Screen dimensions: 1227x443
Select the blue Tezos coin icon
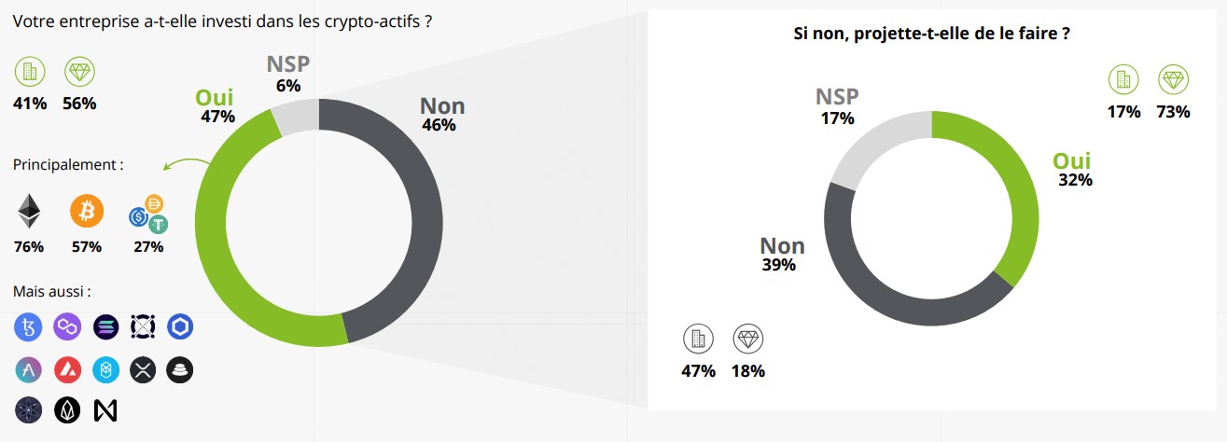(x=29, y=326)
